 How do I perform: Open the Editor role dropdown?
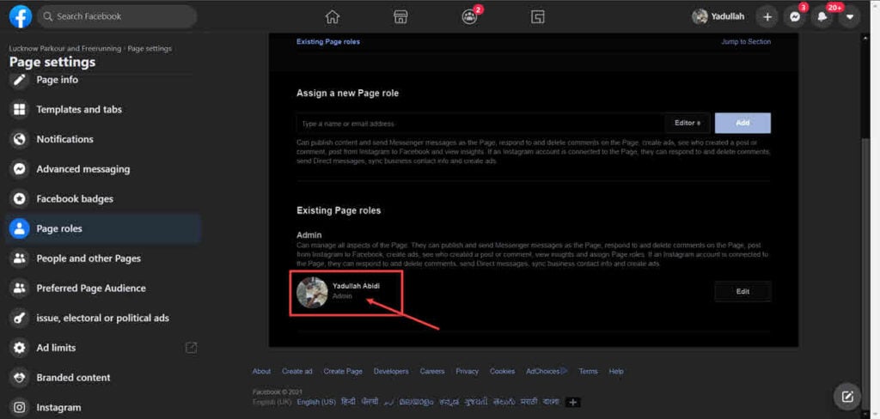(687, 123)
